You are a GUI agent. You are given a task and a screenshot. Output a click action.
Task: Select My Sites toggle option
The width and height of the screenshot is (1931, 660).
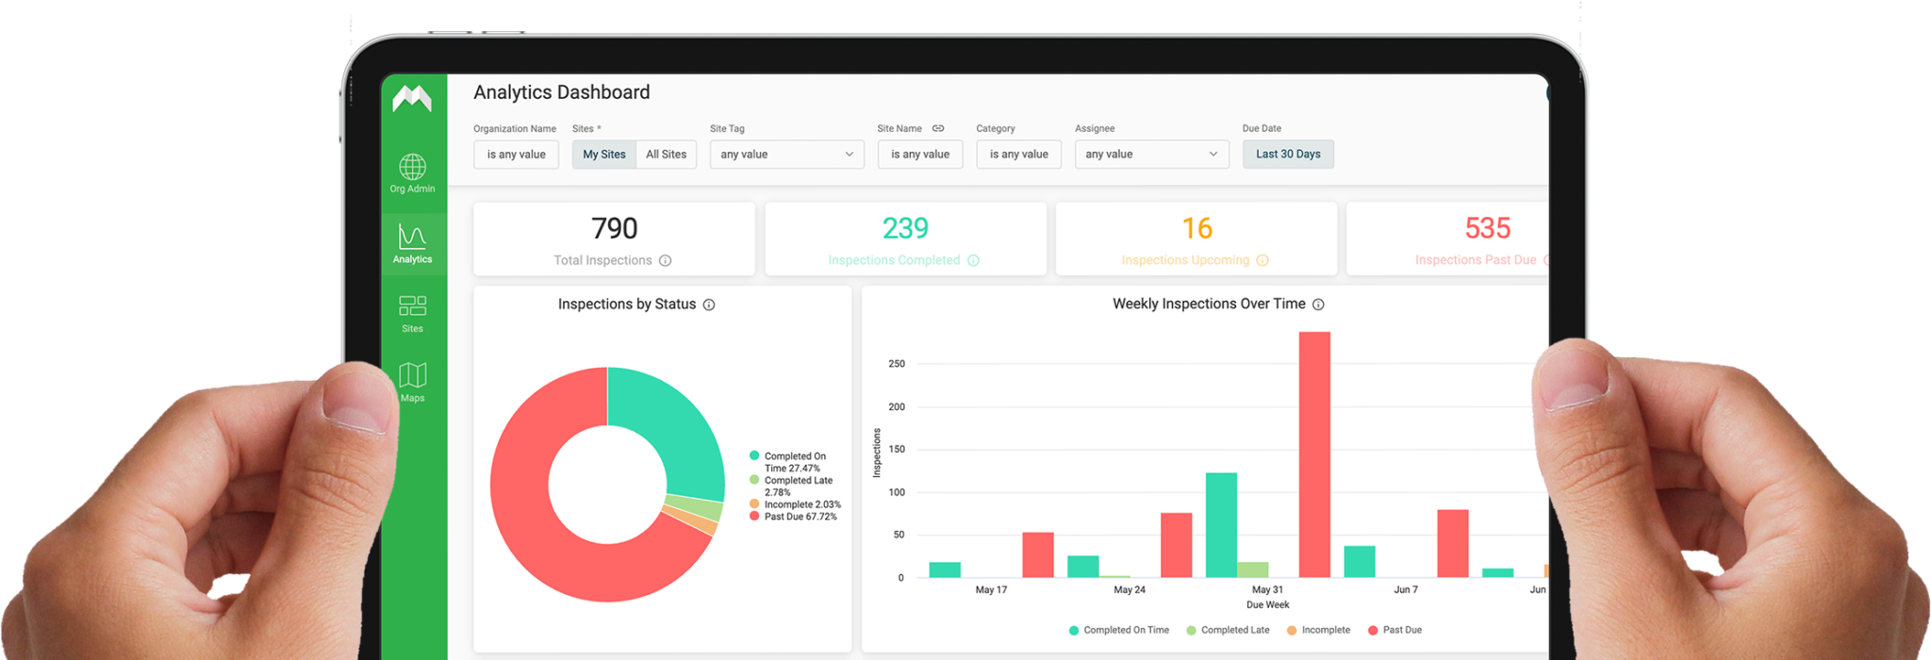click(603, 155)
